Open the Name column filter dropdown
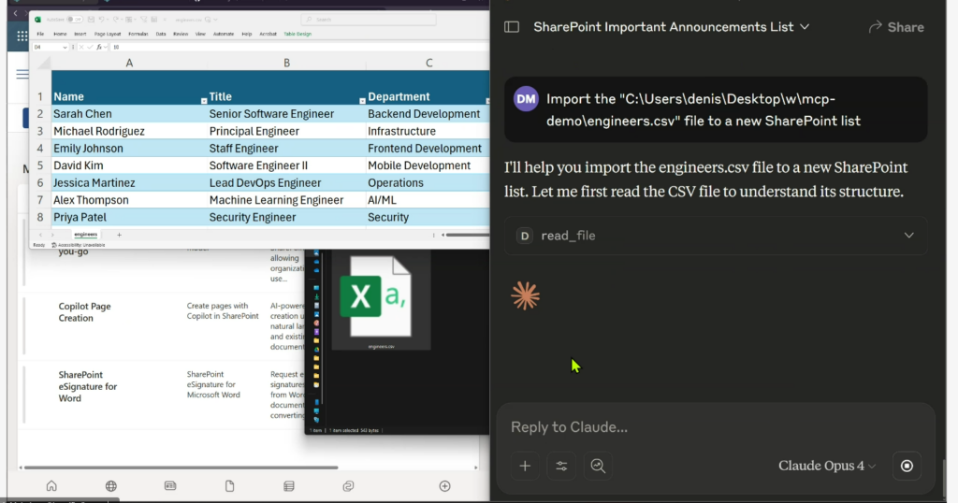Viewport: 958px width, 503px height. 203,101
